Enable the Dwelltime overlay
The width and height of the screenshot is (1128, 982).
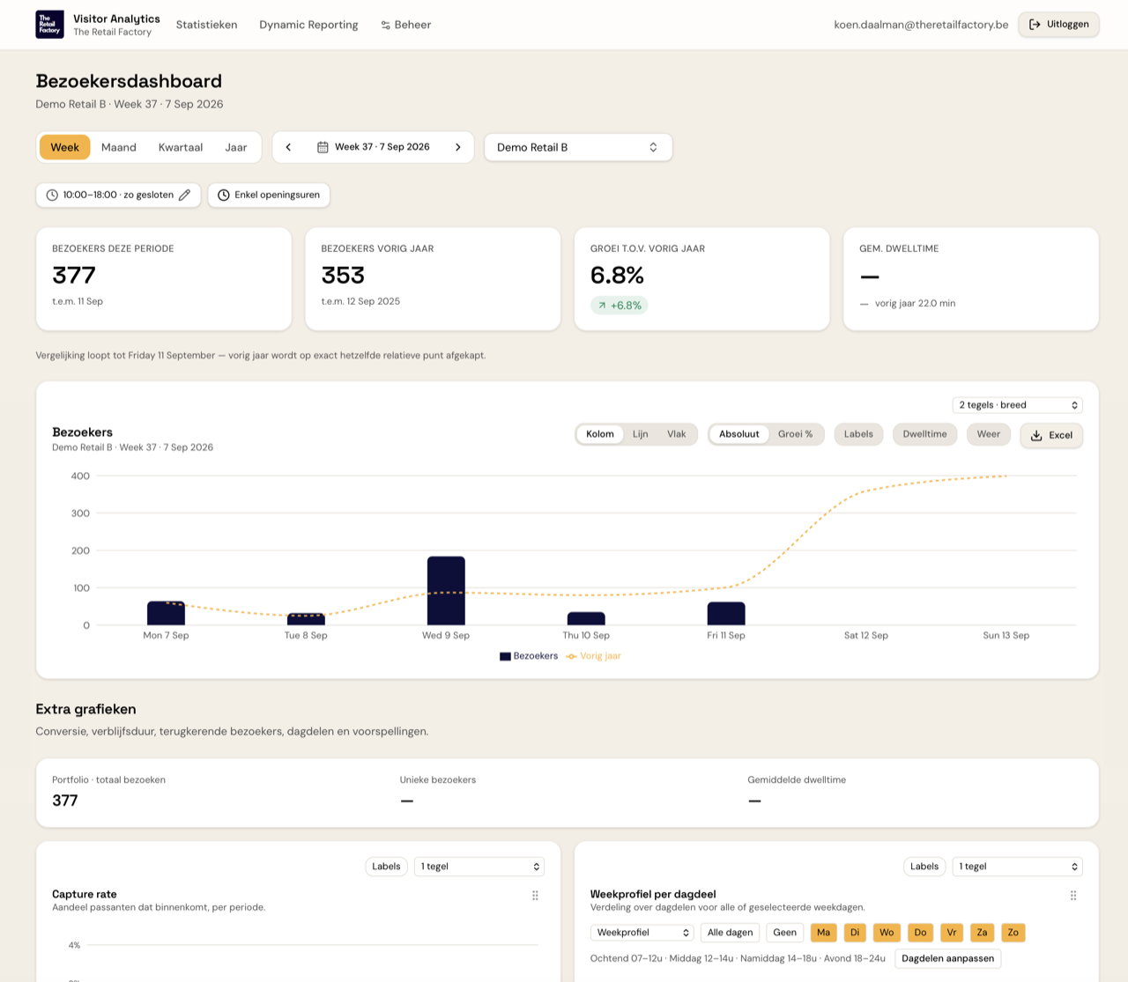(924, 434)
